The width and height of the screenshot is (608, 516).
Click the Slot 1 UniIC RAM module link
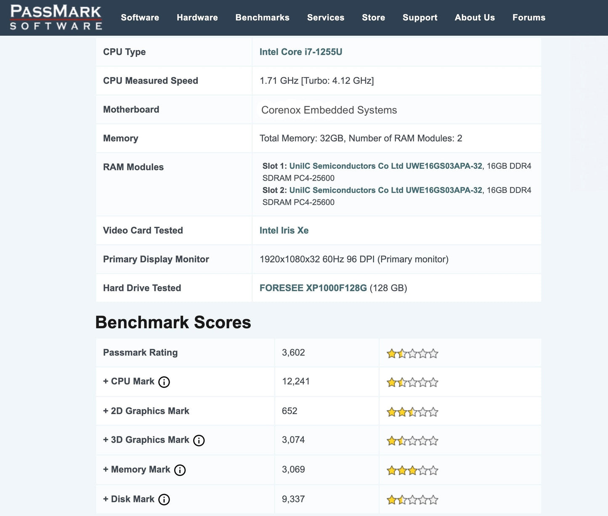tap(385, 166)
